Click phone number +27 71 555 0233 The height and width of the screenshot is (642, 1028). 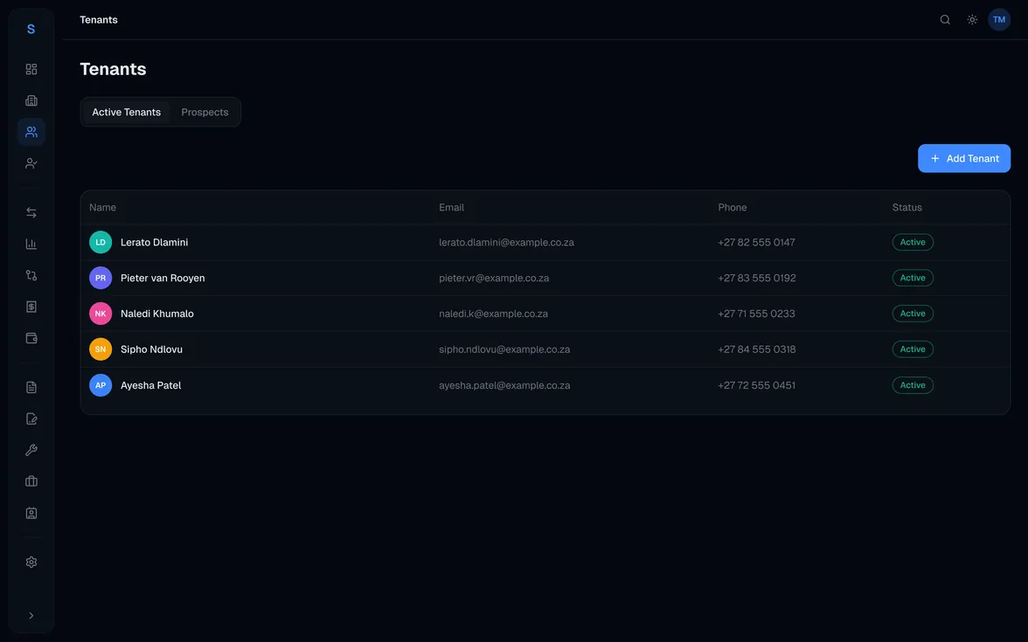click(x=756, y=314)
